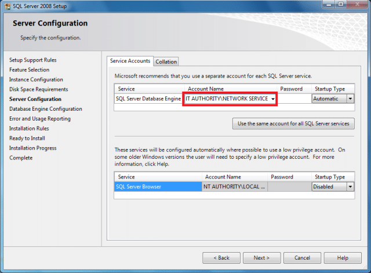Go back with the Back button

point(221,257)
